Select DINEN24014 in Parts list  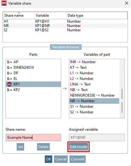click(33, 68)
